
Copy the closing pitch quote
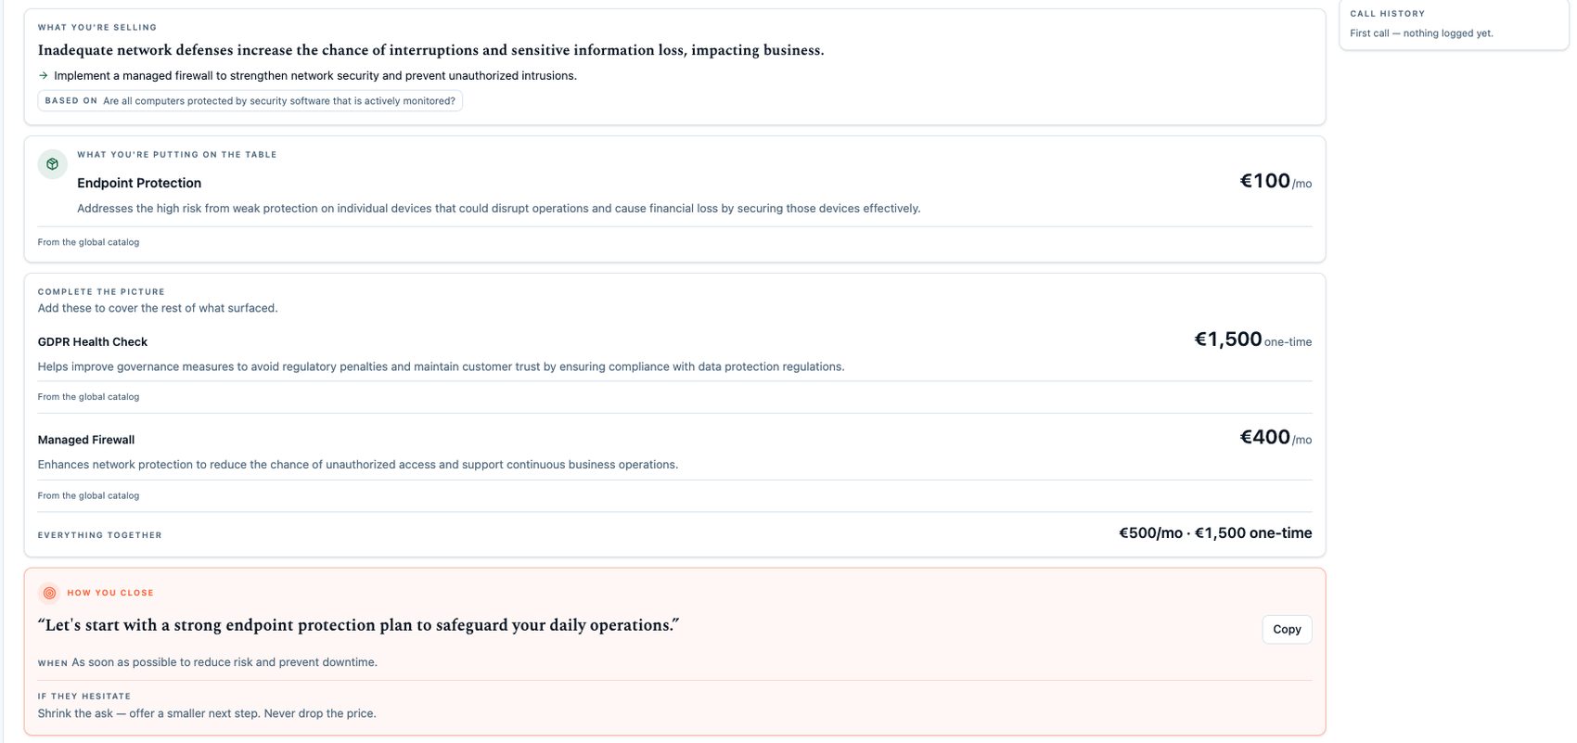coord(1287,629)
